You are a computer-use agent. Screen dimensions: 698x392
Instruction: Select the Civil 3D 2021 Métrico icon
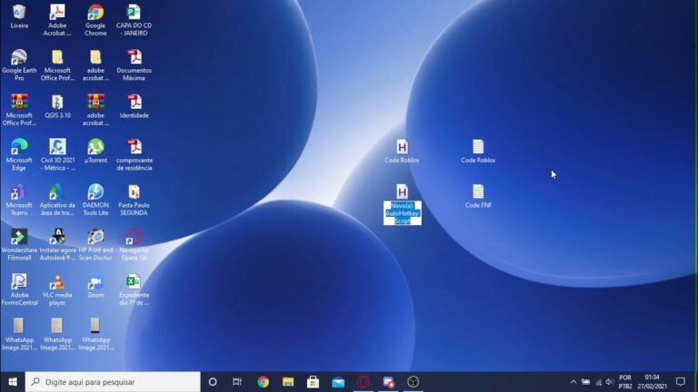[x=57, y=147]
